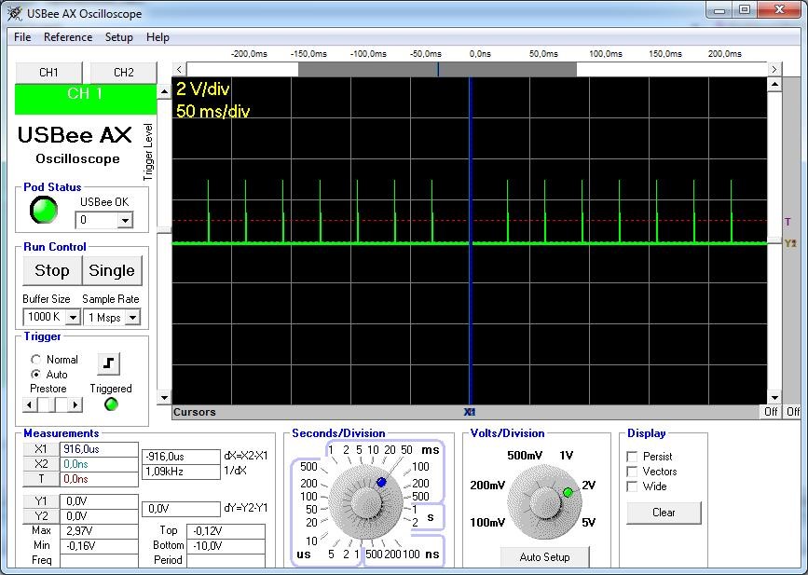
Task: Enable the Persist display checkbox
Action: (x=633, y=457)
